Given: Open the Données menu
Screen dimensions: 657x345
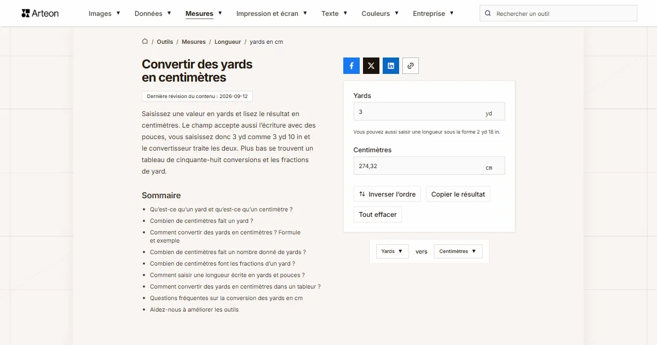Looking at the screenshot, I should pyautogui.click(x=153, y=14).
